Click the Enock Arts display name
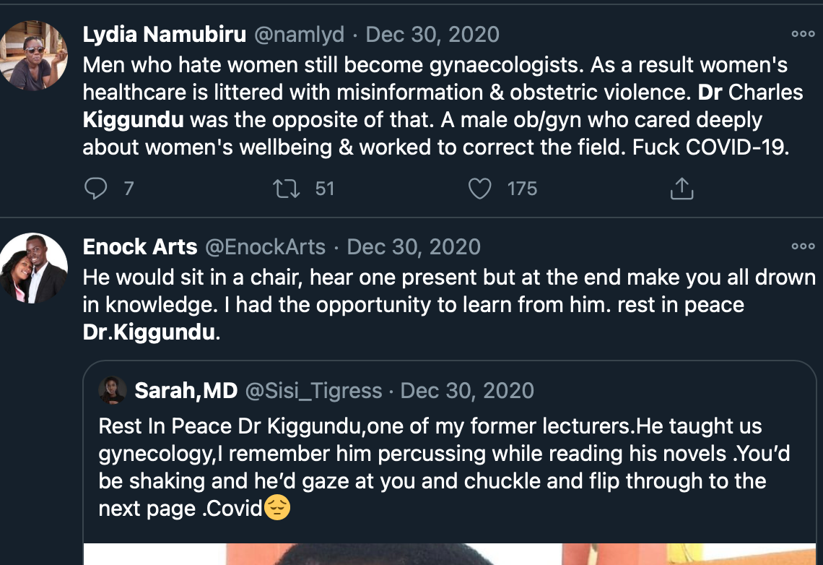Viewport: 823px width, 565px height. point(140,246)
